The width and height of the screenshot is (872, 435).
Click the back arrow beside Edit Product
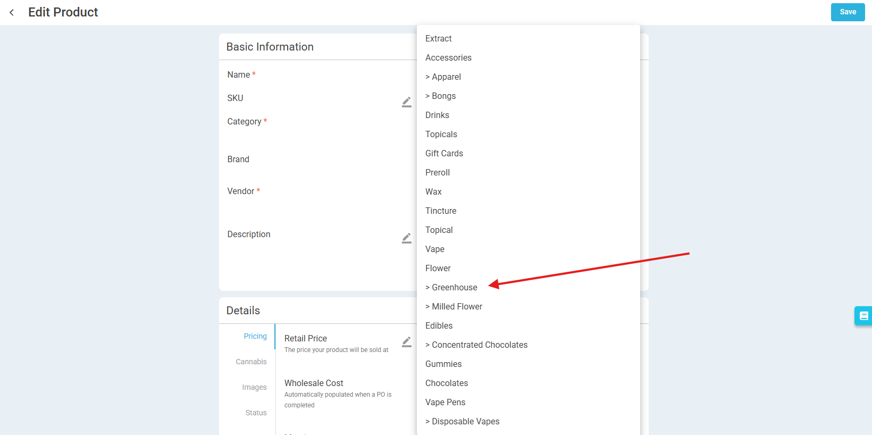12,12
